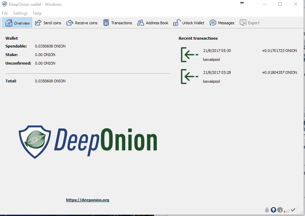Click kawaiipool label under 05:30 transaction
Image resolution: width=305 pixels, height=216 pixels.
(212, 59)
